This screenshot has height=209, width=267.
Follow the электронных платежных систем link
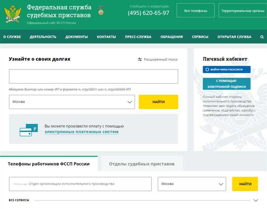[x=82, y=132]
